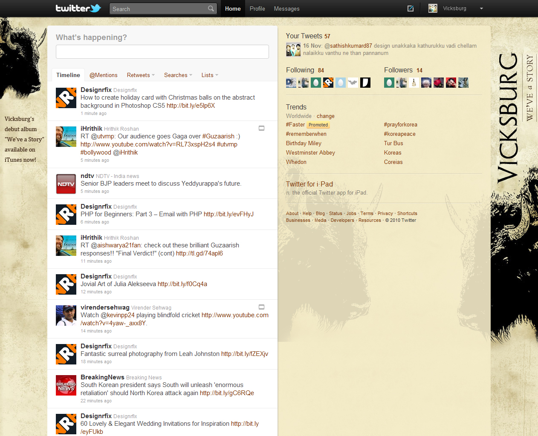This screenshot has height=436, width=538.
Task: Click virendersehwag profile avatar
Action: coord(66,316)
